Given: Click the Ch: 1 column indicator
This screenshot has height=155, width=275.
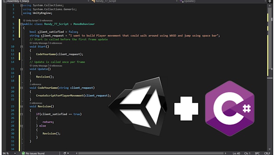Looking at the screenshot, I should coord(247,153).
